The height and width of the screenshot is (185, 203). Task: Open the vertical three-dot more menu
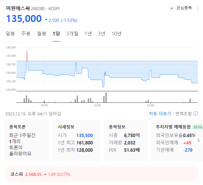[197, 9]
